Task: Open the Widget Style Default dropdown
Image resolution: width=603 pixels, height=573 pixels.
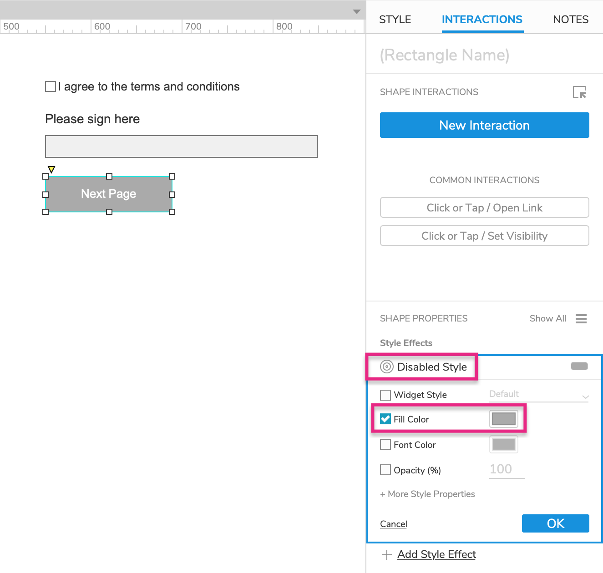Action: click(x=539, y=395)
